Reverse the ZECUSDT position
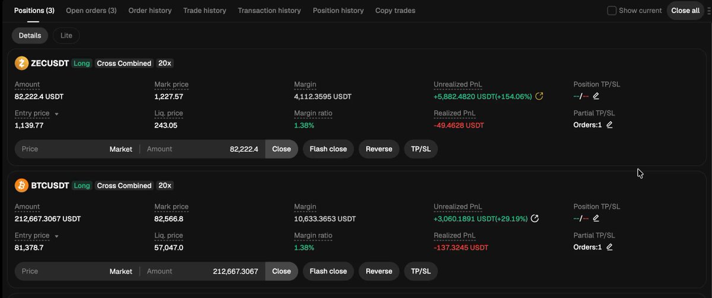The width and height of the screenshot is (712, 298). pos(379,149)
